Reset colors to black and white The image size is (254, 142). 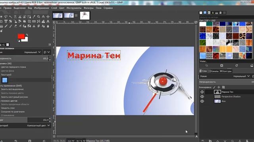[x=19, y=41]
